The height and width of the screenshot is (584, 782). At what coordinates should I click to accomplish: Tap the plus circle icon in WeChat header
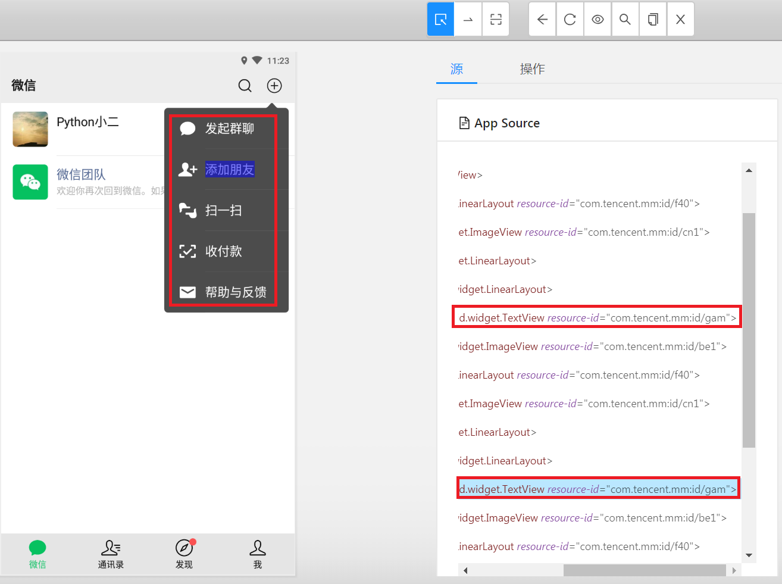(274, 86)
